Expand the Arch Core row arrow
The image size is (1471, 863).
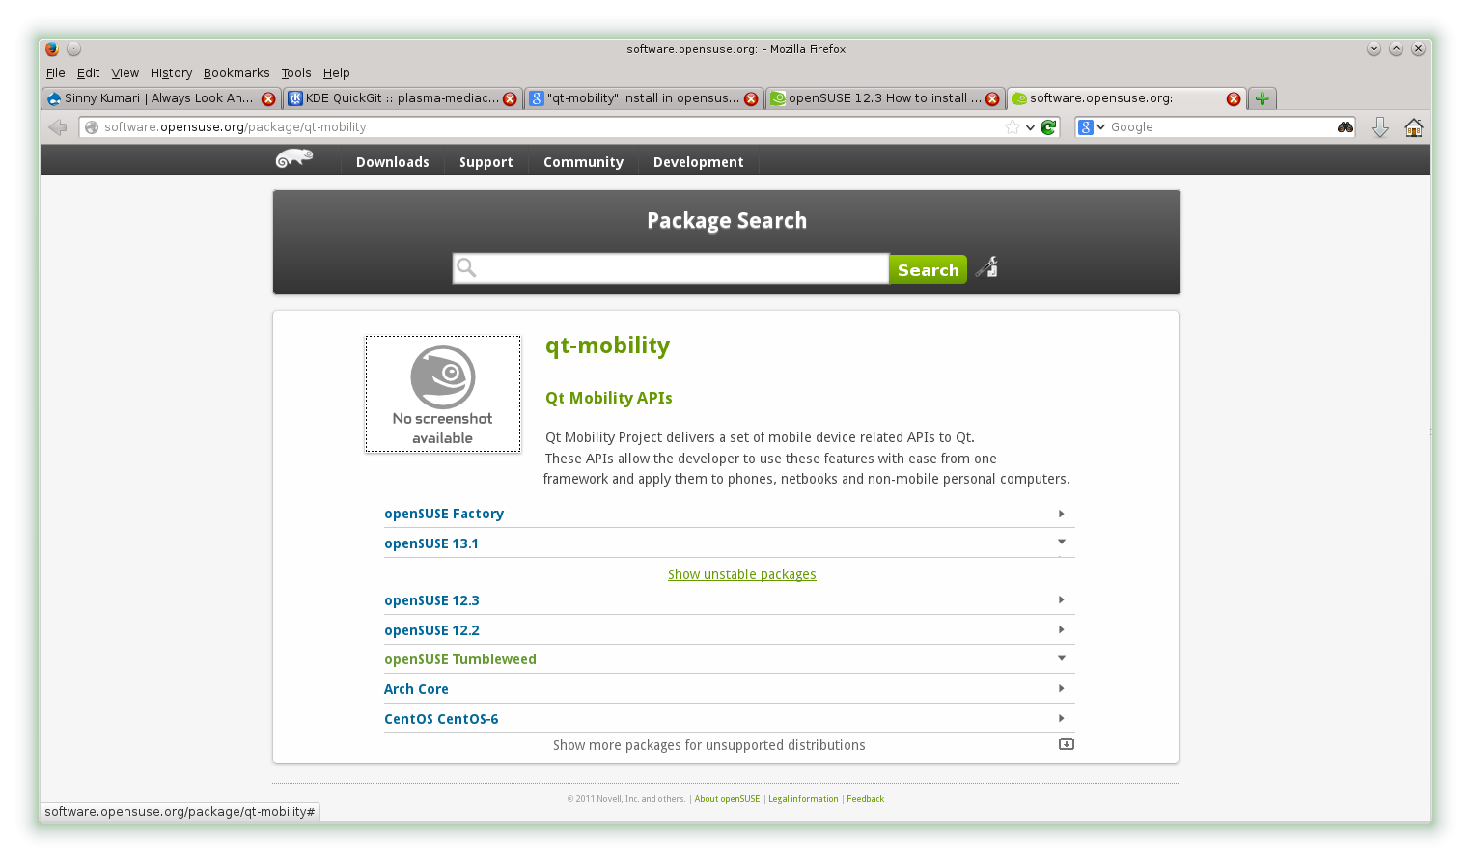click(1061, 688)
